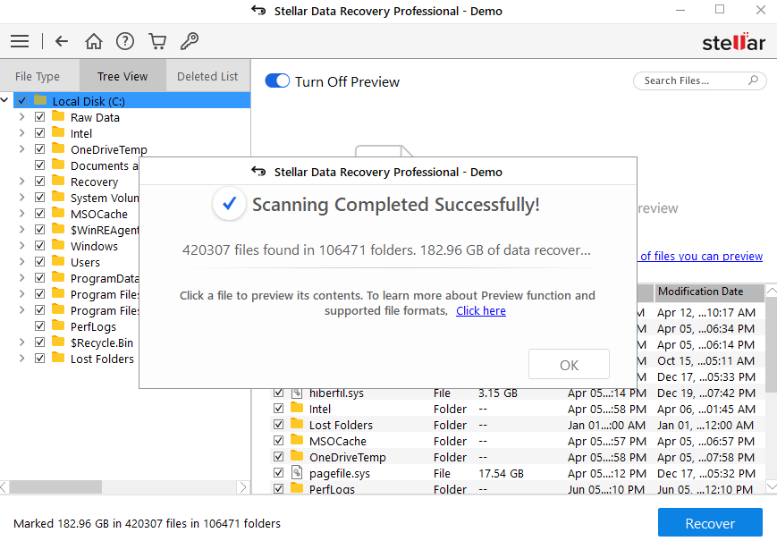The width and height of the screenshot is (777, 541).
Task: Select the Windows folder icon in tree
Action: pos(58,245)
